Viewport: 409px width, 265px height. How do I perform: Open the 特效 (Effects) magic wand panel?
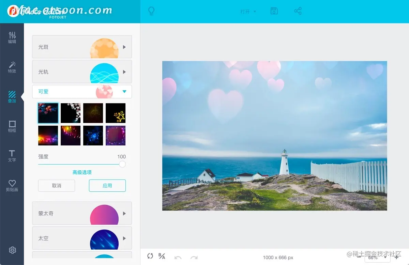pos(12,67)
